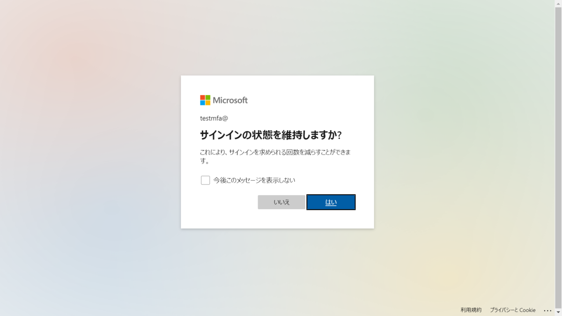Open the プライバシーと Cookie link

(x=512, y=310)
